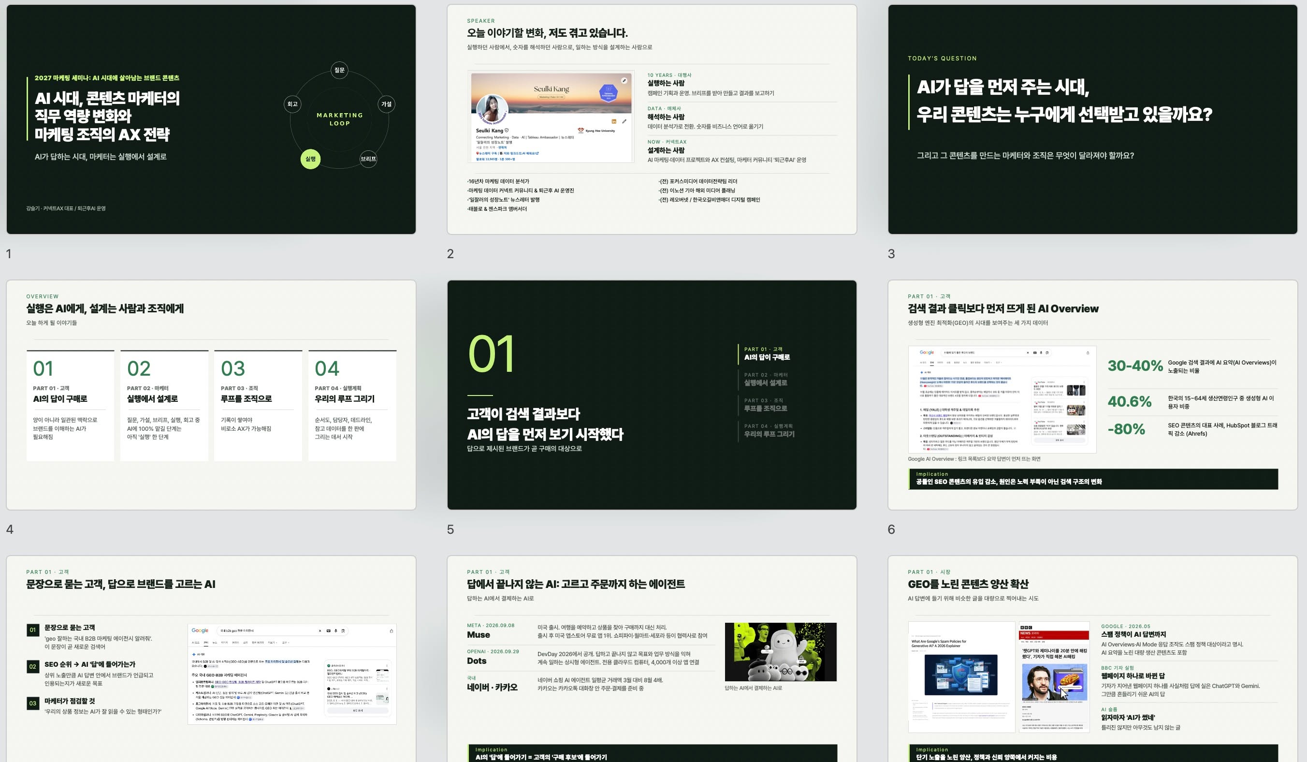Screen dimensions: 1307x762
Task: Click the '03' card '루프를 조직으로' in Overview
Action: coord(258,406)
